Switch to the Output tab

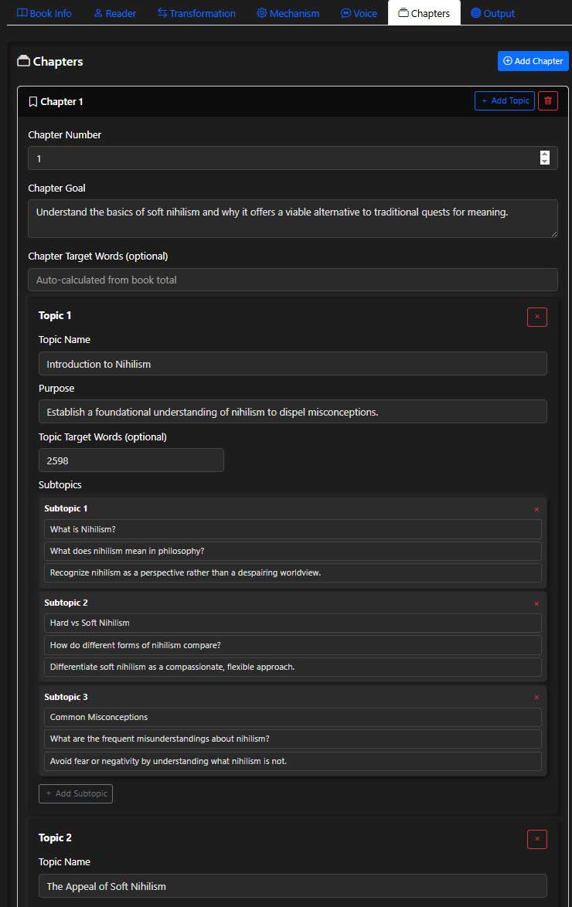tap(492, 13)
